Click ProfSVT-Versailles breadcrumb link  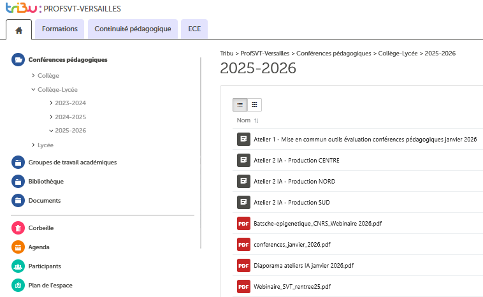(x=267, y=54)
